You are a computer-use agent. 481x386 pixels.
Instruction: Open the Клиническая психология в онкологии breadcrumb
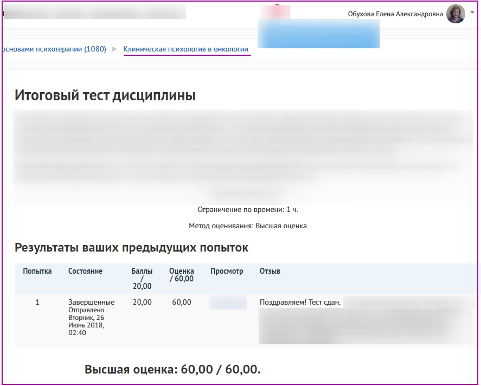185,49
